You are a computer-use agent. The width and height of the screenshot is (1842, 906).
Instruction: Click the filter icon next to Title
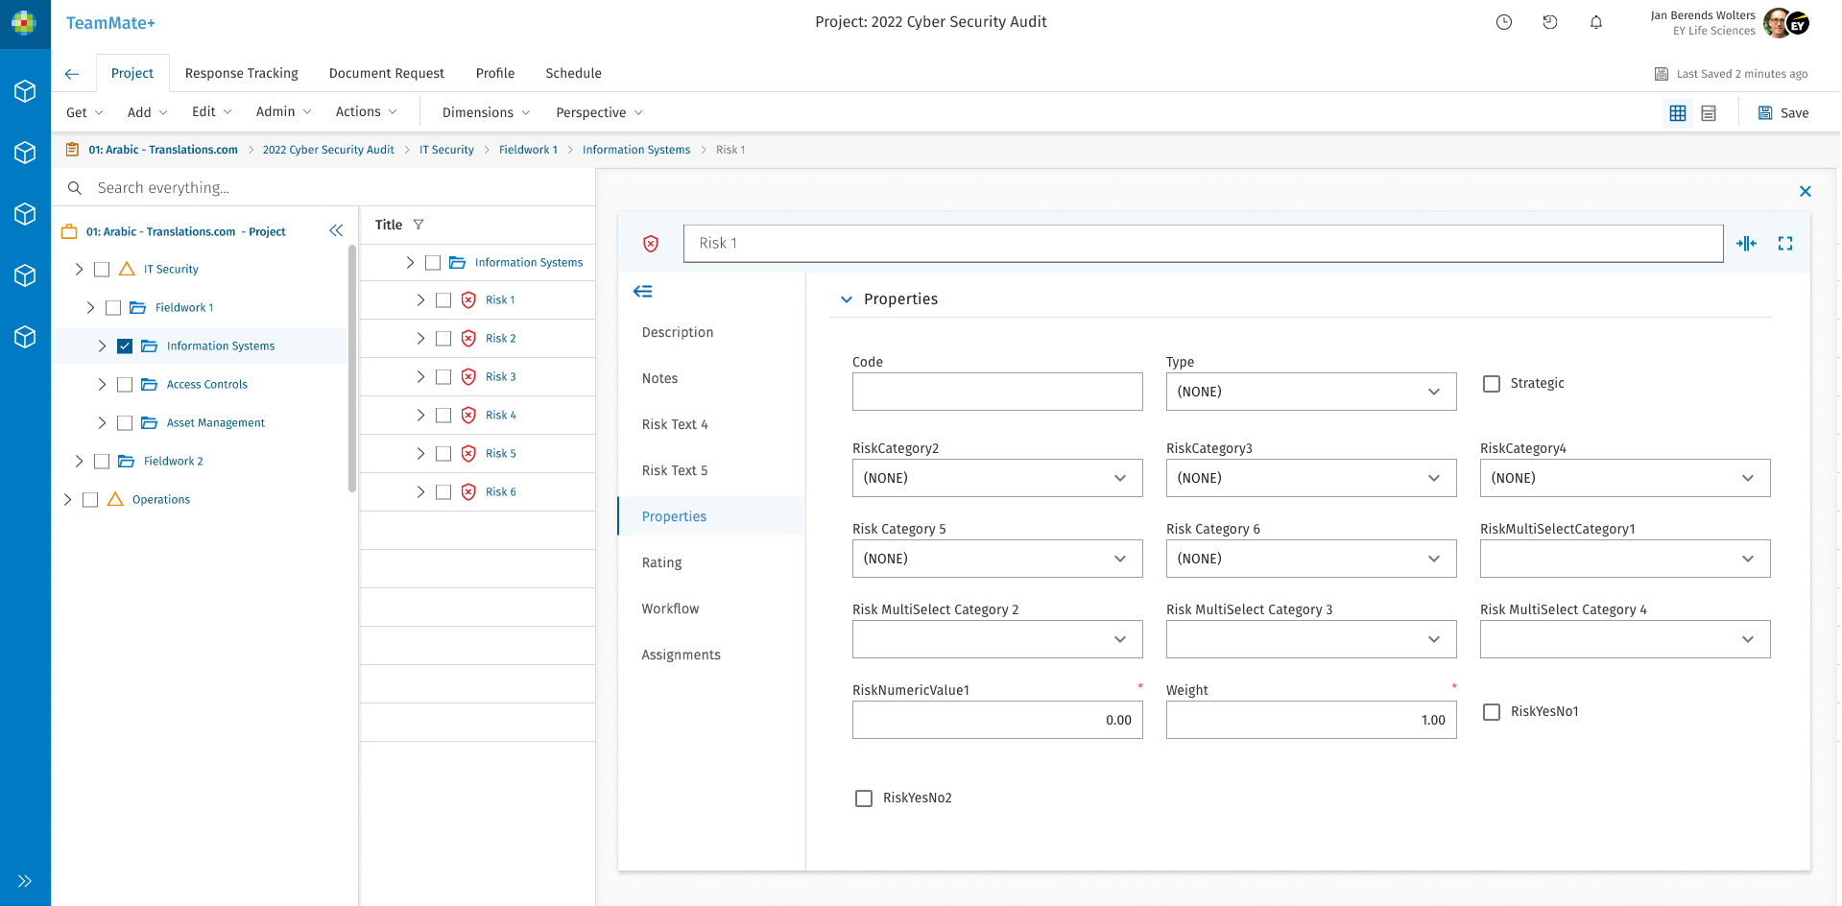point(419,225)
